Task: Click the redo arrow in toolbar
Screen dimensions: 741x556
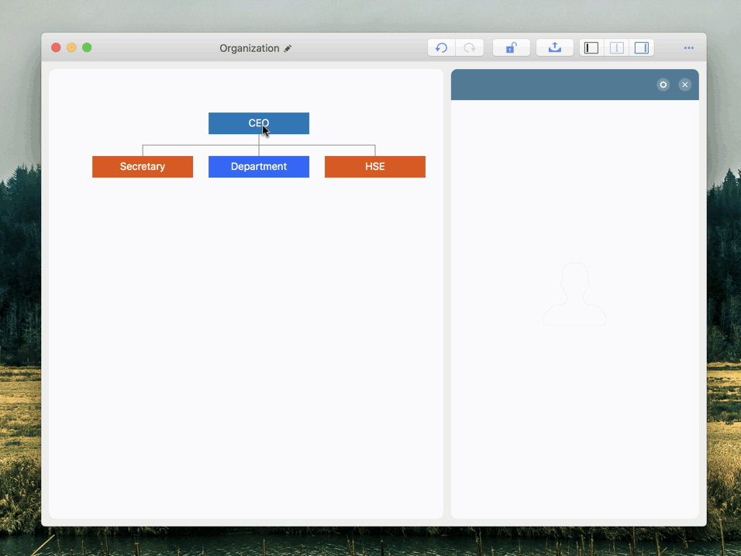Action: (x=470, y=48)
